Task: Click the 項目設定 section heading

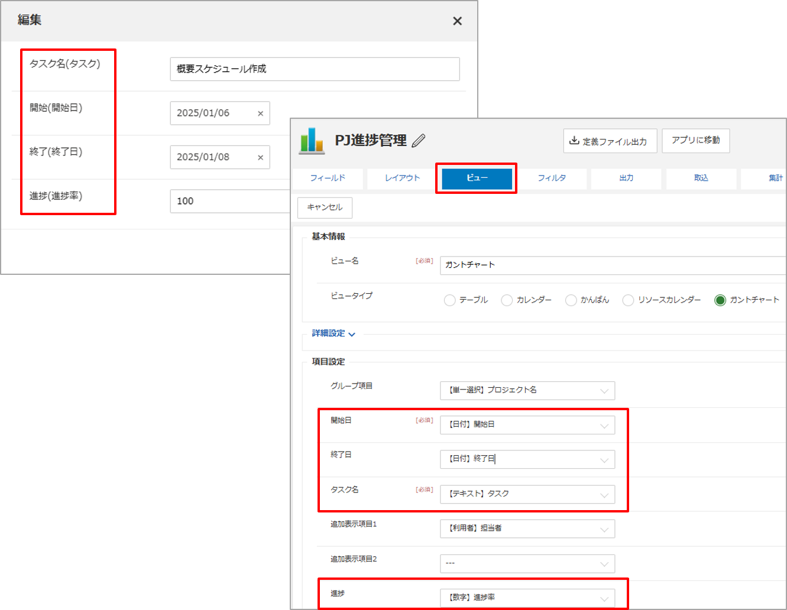Action: [328, 362]
